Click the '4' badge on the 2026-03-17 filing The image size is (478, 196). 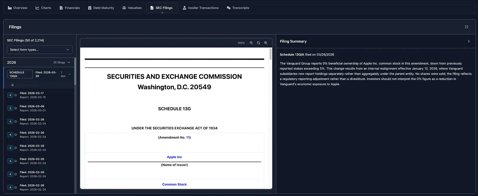tap(10, 95)
